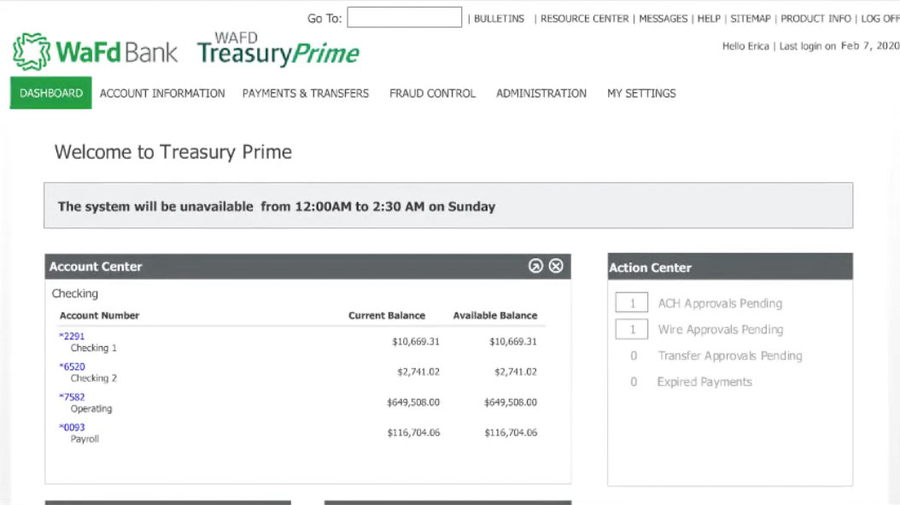The width and height of the screenshot is (900, 505).
Task: Click the Wire Approvals Pending count box
Action: click(x=632, y=329)
